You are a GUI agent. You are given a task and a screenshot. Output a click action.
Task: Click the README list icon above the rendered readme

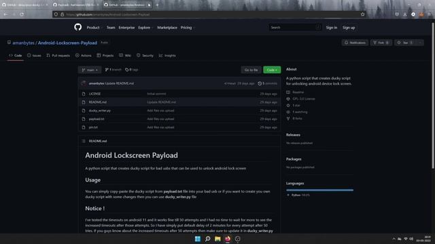pos(84,141)
